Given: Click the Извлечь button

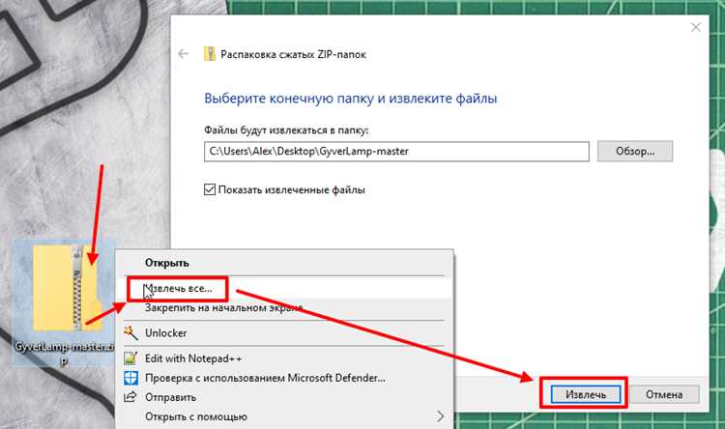Looking at the screenshot, I should click(586, 395).
